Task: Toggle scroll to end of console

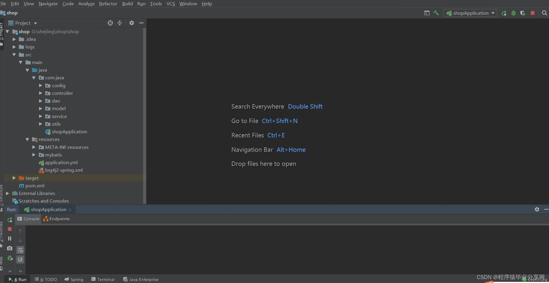Action: pyautogui.click(x=20, y=259)
